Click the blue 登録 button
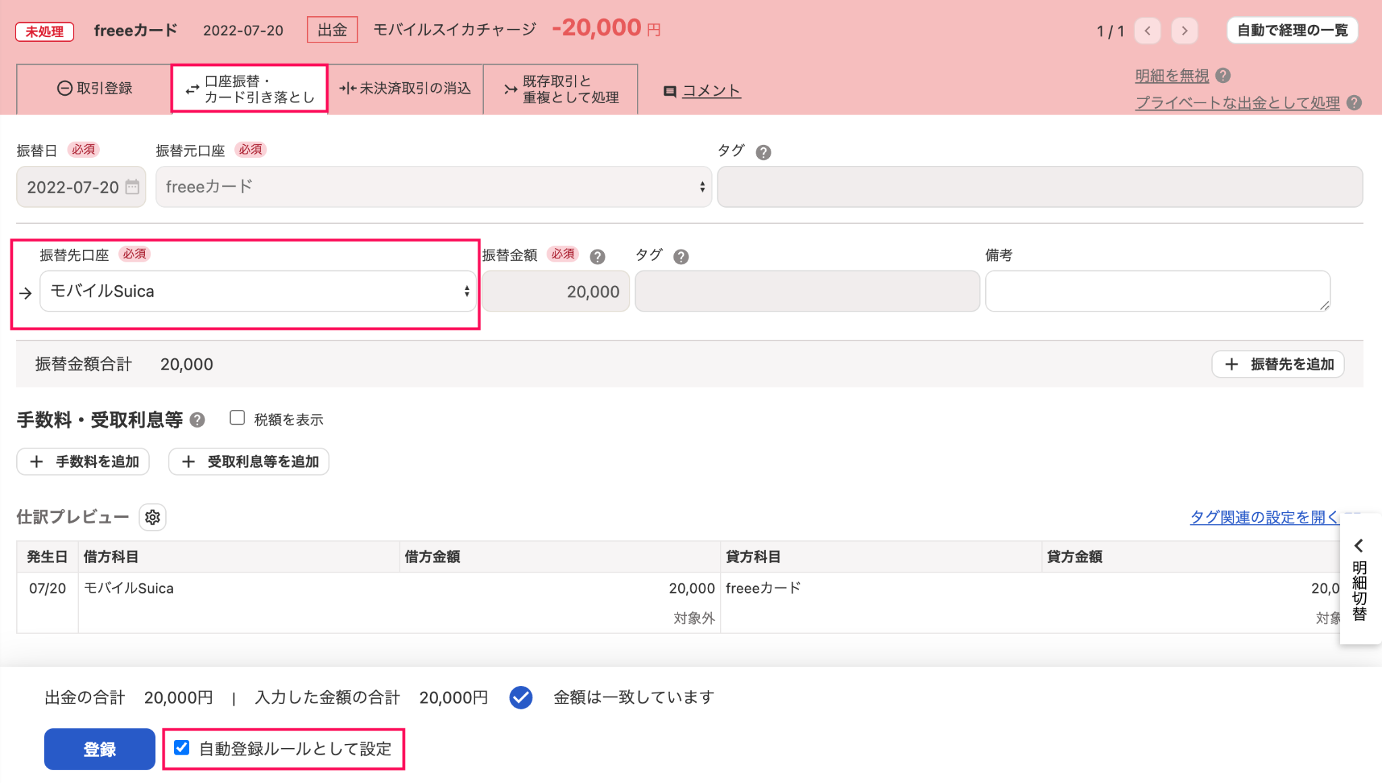The width and height of the screenshot is (1382, 783). coord(100,749)
